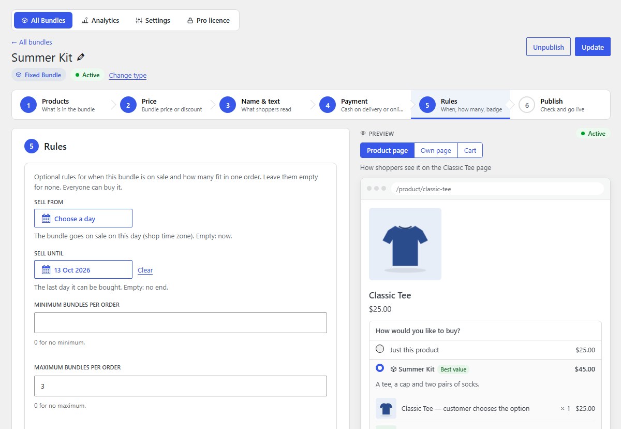Viewport: 621px width, 429px height.
Task: Click the eye icon next to PREVIEW
Action: pos(363,134)
